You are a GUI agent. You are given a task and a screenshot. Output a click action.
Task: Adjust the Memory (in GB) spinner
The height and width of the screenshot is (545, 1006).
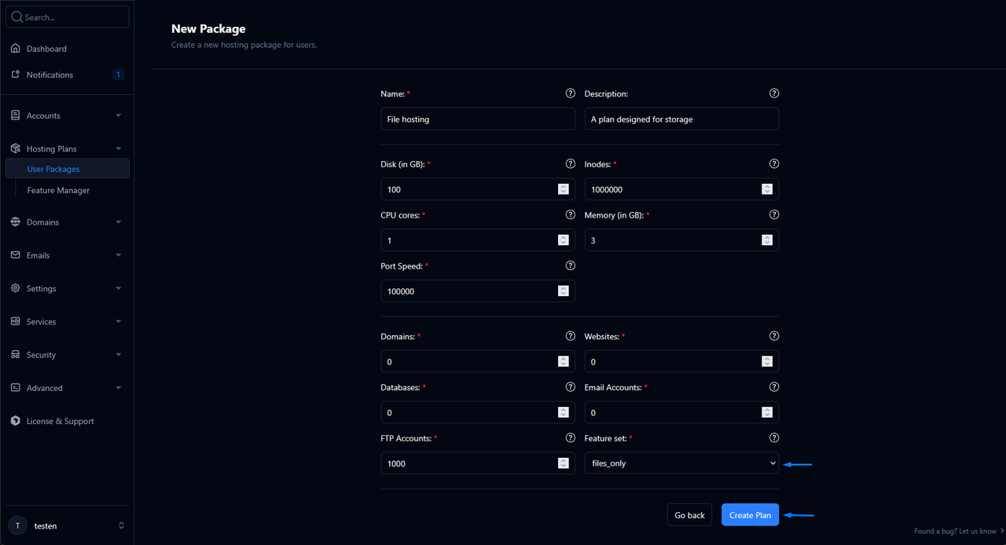pyautogui.click(x=767, y=240)
